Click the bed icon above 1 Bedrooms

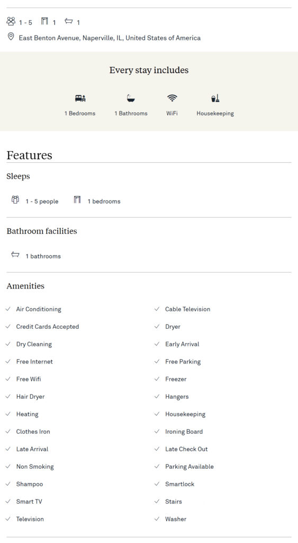pos(80,99)
